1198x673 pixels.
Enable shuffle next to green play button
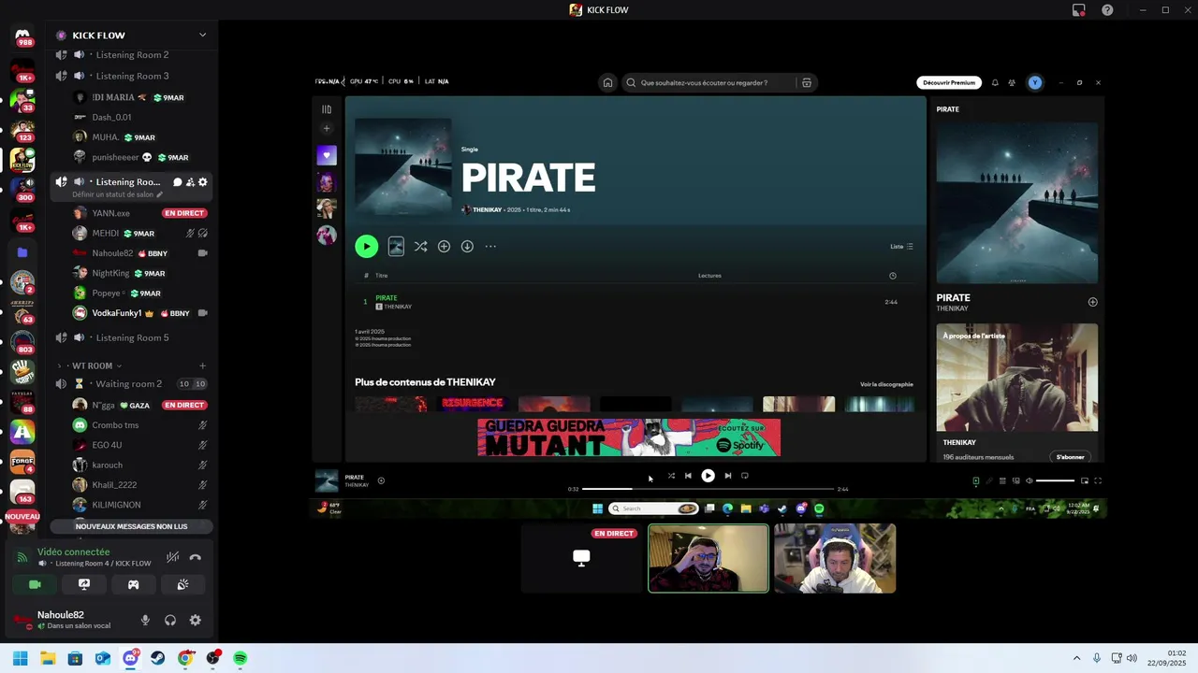click(420, 247)
